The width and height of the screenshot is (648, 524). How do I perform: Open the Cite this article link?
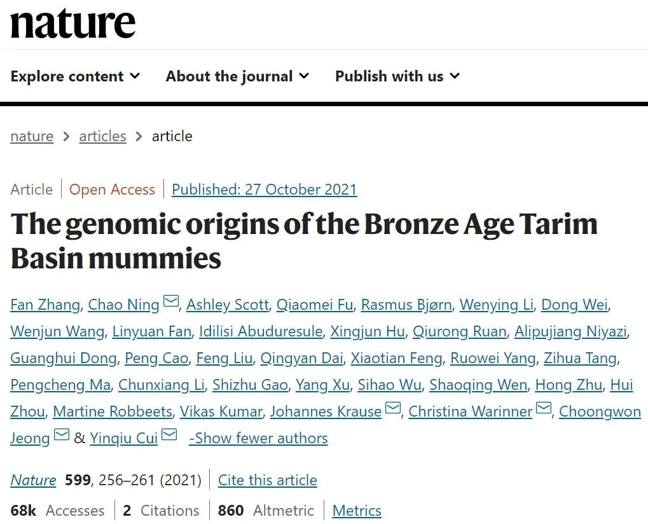tap(267, 480)
